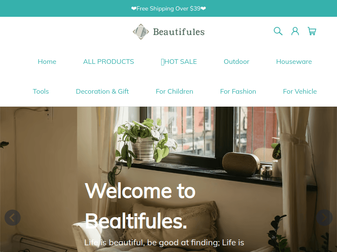Click the Beautifules brand name text

pos(179,32)
